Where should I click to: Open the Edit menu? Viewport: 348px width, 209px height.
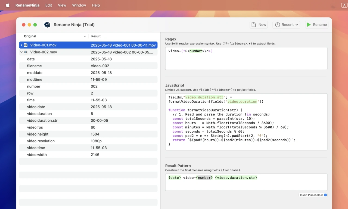[x=49, y=5]
